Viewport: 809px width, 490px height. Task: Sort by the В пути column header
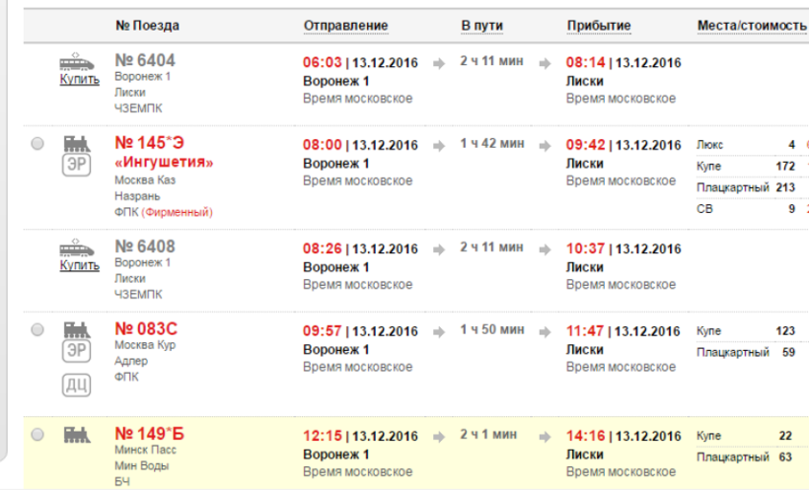[x=483, y=25]
